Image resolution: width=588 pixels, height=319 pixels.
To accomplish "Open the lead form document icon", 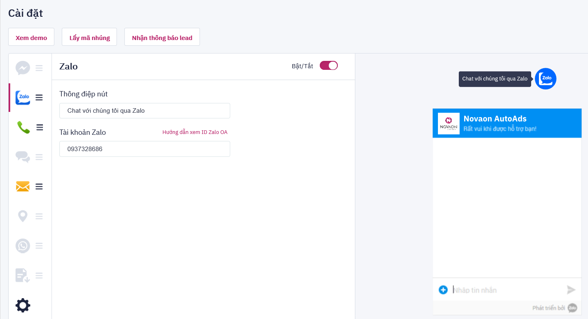I will coord(23,275).
